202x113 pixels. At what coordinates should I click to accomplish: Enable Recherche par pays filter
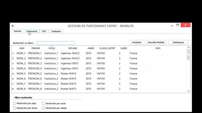(14, 103)
